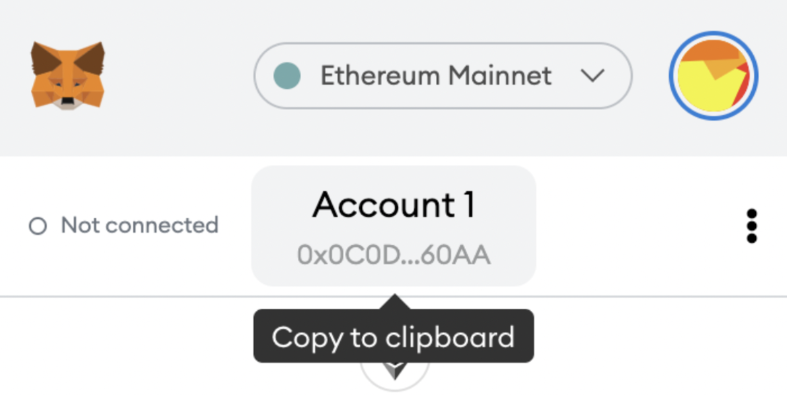Click the "Copy to clipboard" tooltip
This screenshot has height=395, width=787.
tap(393, 336)
